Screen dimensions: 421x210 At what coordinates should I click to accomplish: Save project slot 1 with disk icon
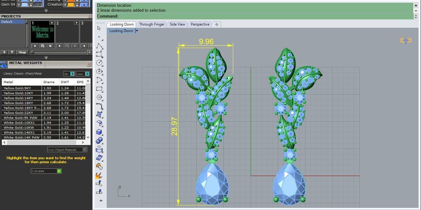coord(43,46)
